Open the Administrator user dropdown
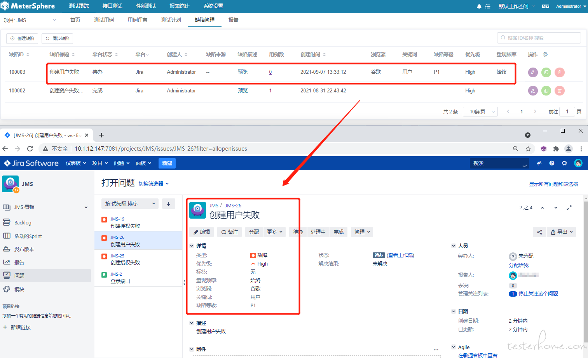 (571, 6)
